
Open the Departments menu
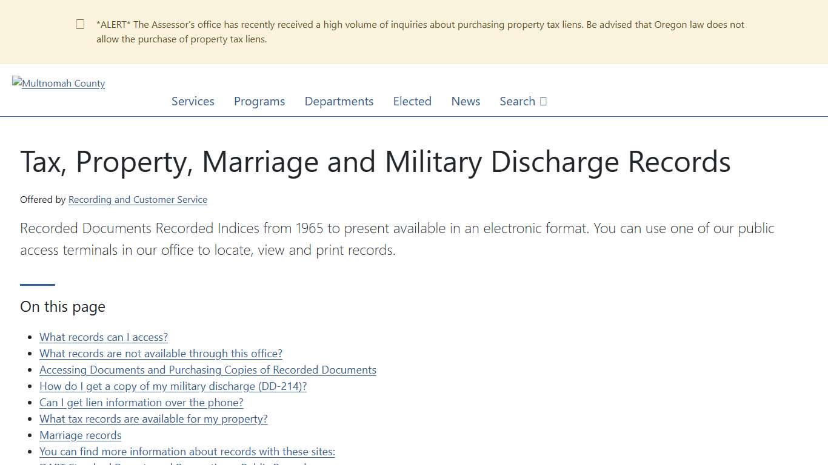point(339,101)
